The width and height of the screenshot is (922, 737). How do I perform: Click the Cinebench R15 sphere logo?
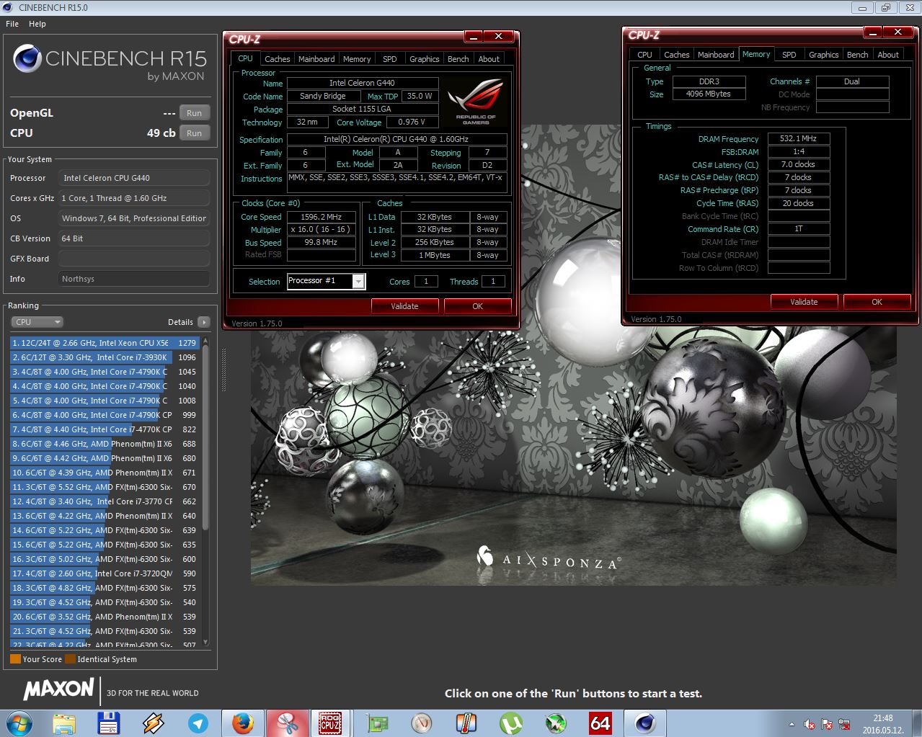pos(27,59)
